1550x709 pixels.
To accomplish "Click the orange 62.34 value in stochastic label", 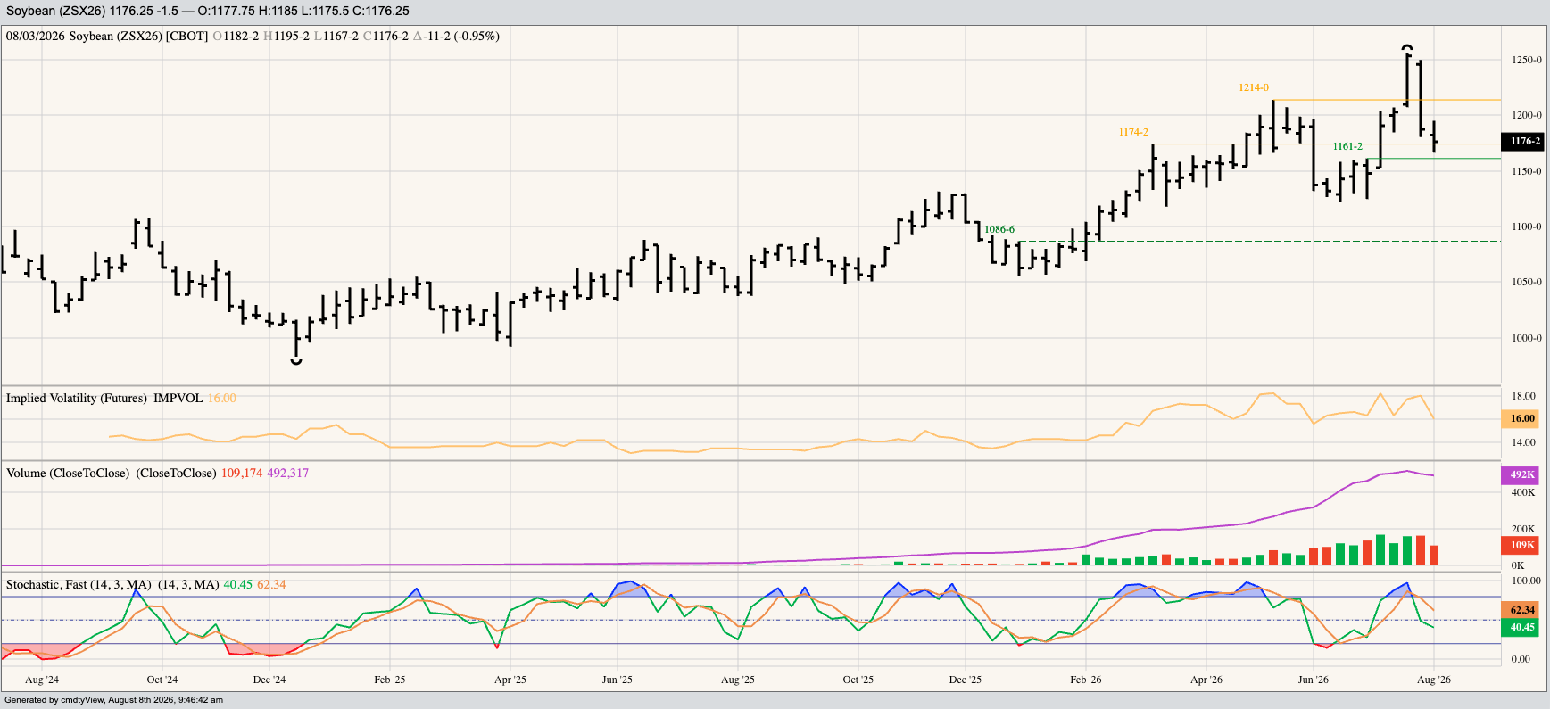I will pos(272,584).
